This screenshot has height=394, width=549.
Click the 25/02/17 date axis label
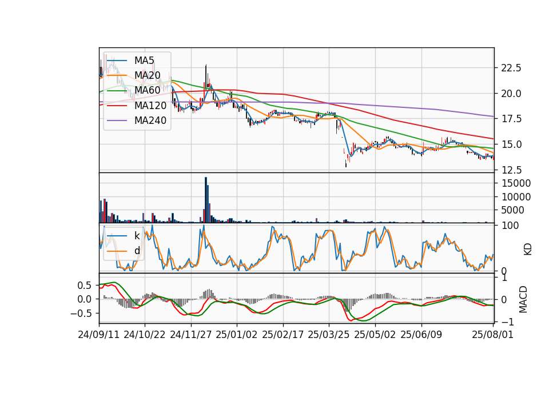(283, 335)
